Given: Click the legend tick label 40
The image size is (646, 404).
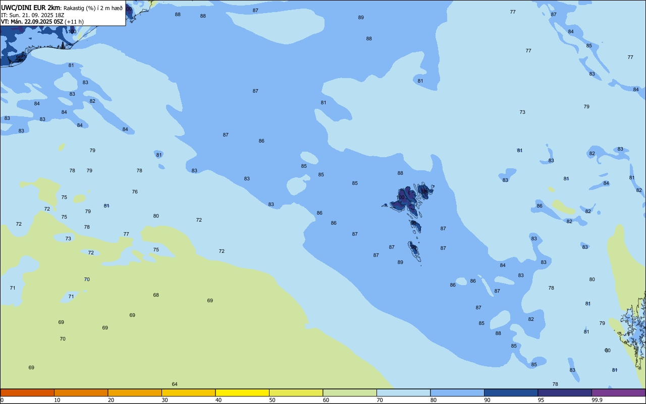Looking at the screenshot, I should pos(219,400).
